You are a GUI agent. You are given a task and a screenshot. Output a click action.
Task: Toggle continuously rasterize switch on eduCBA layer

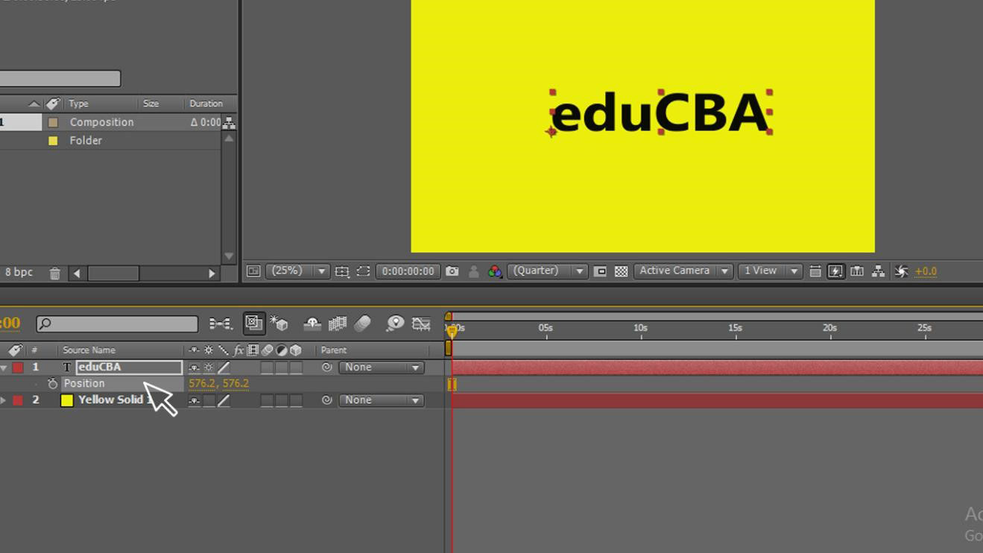(209, 367)
